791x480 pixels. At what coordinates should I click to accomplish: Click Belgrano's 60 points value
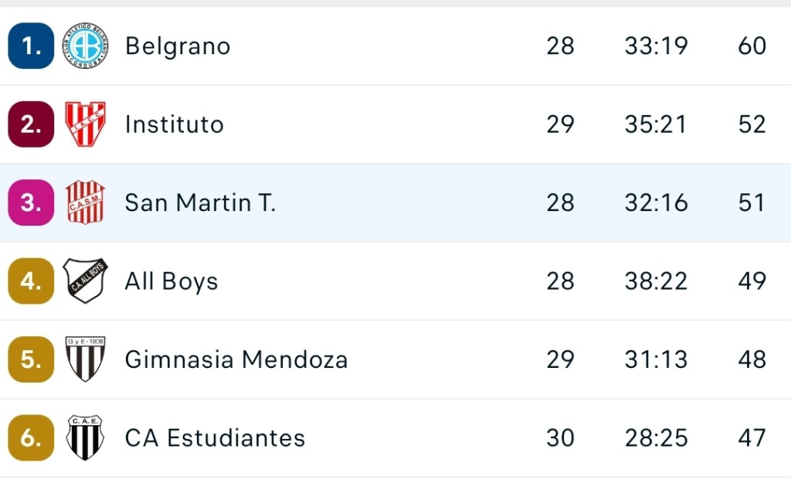752,46
